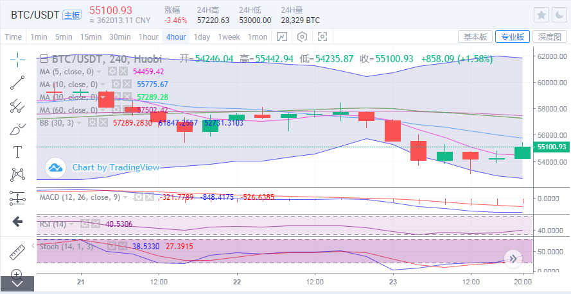
Task: Click the back arrow in left toolbar
Action: pyautogui.click(x=17, y=222)
